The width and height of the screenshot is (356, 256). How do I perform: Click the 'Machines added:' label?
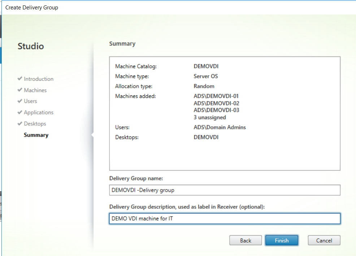point(135,96)
